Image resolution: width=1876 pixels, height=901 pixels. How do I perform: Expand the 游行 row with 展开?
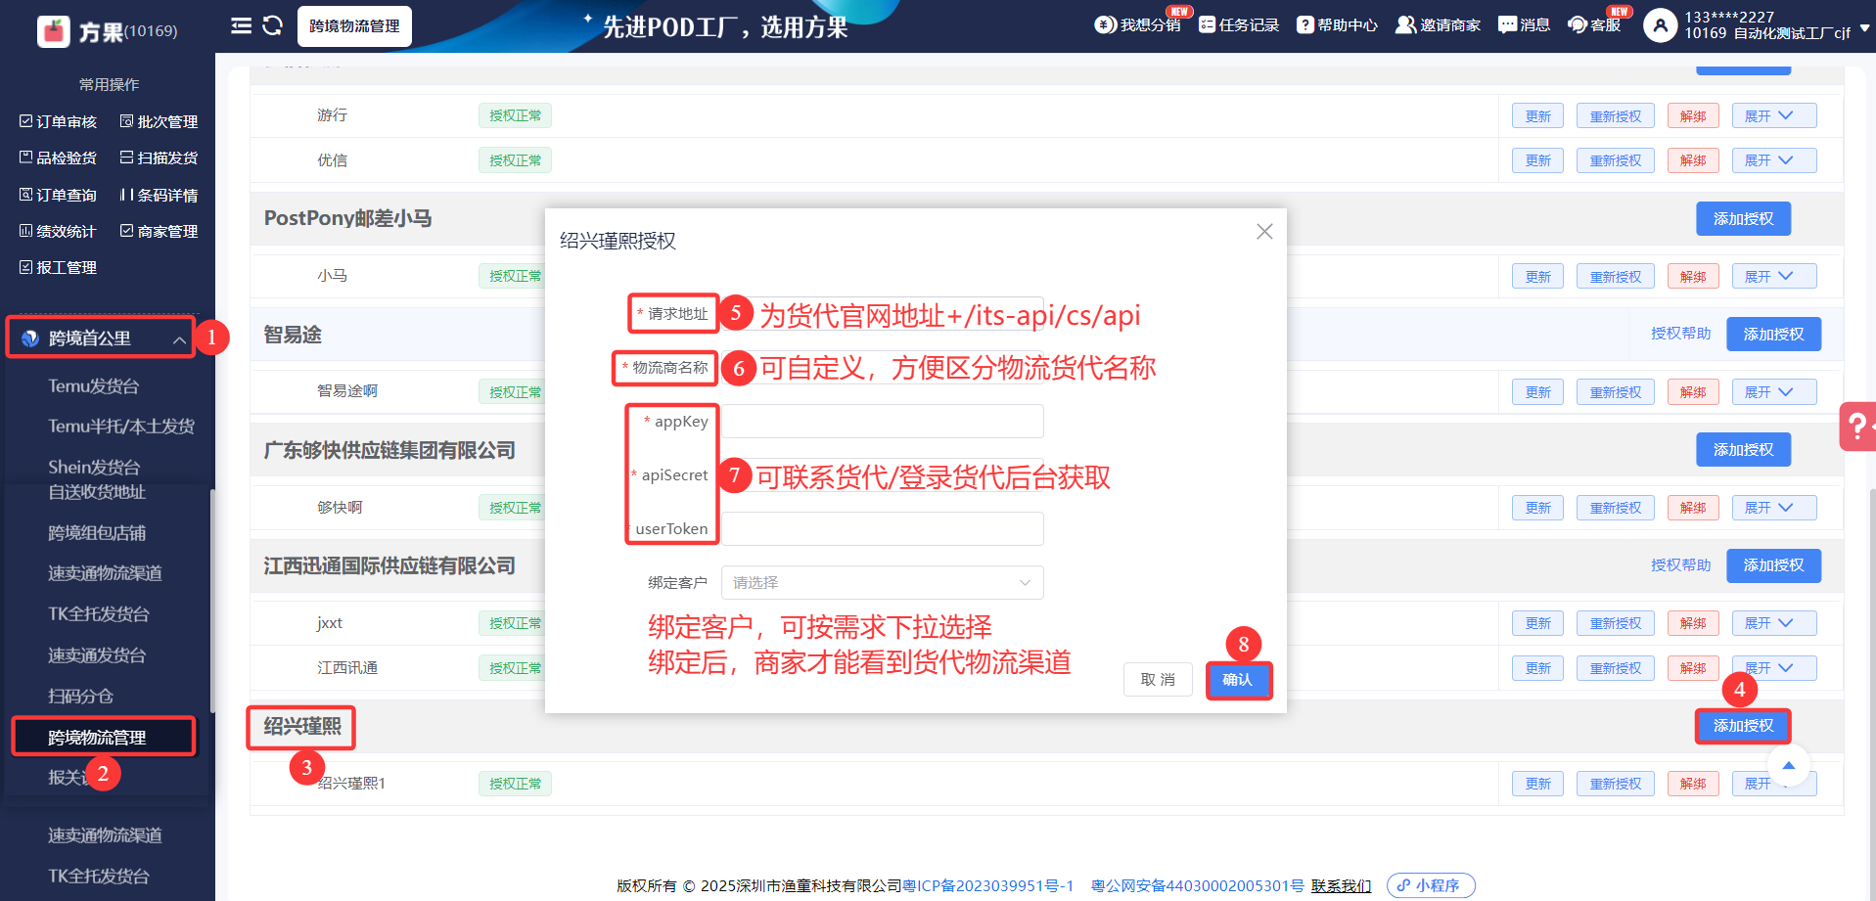[x=1773, y=115]
